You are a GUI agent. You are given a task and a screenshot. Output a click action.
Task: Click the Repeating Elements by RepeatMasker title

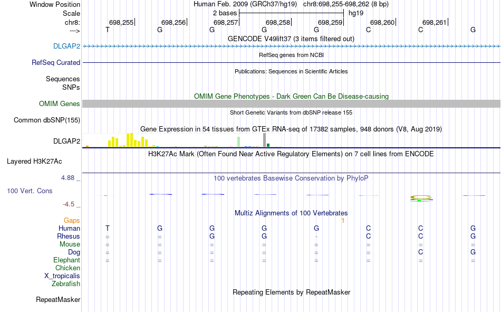(x=291, y=292)
